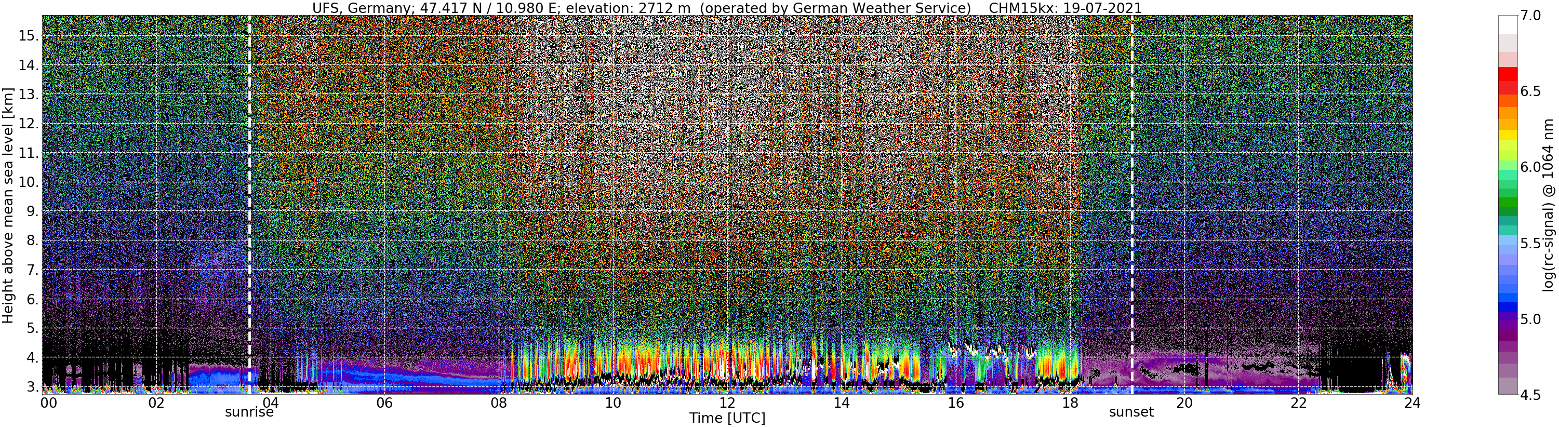This screenshot has width=1559, height=428.
Task: Click the dashed sunset marker line
Action: [x=1132, y=205]
